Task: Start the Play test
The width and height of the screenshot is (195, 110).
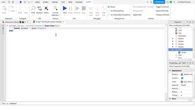Action: pos(65,8)
